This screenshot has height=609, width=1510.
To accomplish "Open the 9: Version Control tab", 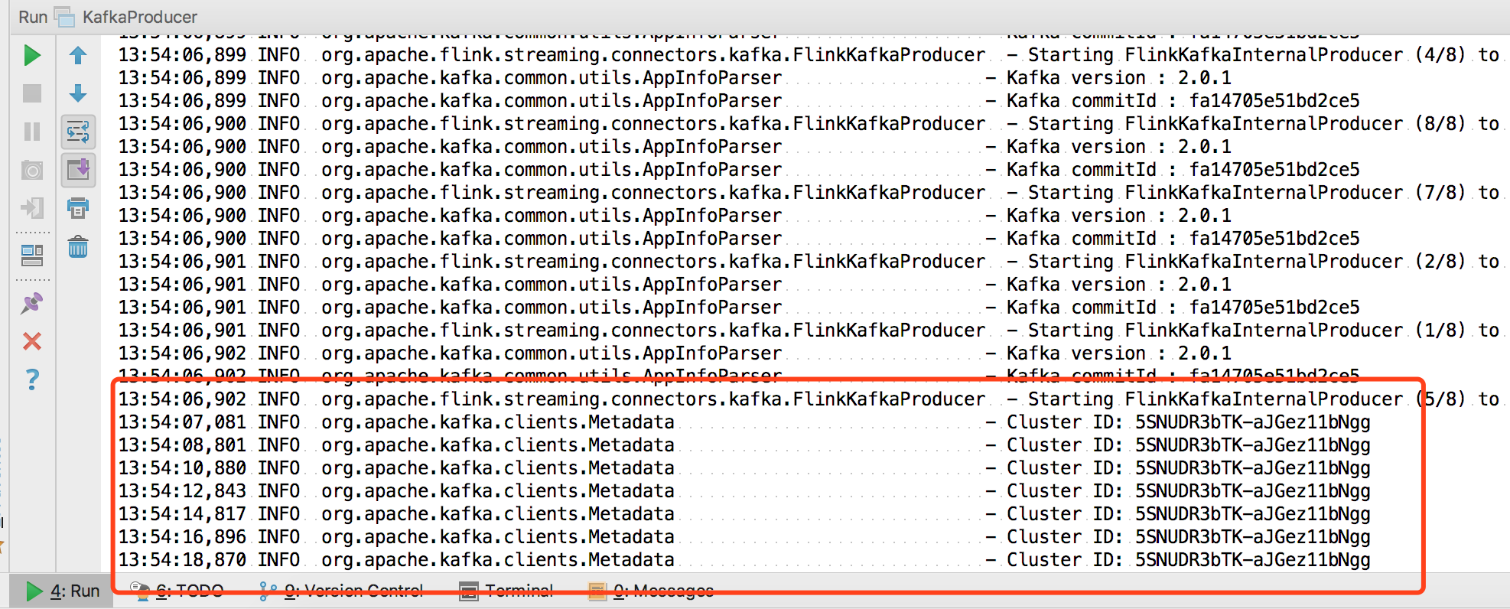I will [x=340, y=591].
